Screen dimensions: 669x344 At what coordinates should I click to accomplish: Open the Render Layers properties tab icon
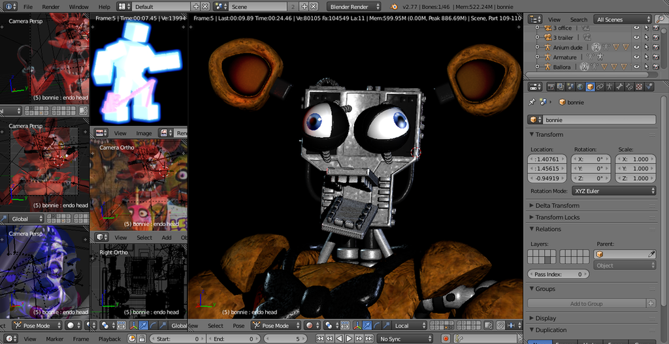[561, 87]
